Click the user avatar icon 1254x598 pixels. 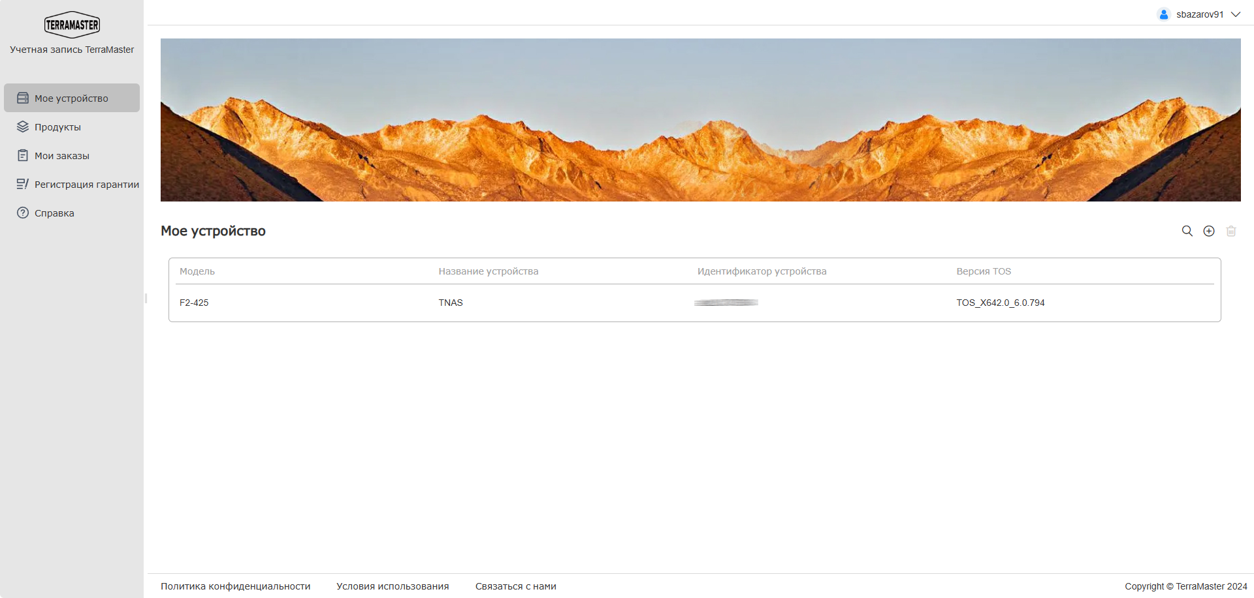(1164, 14)
